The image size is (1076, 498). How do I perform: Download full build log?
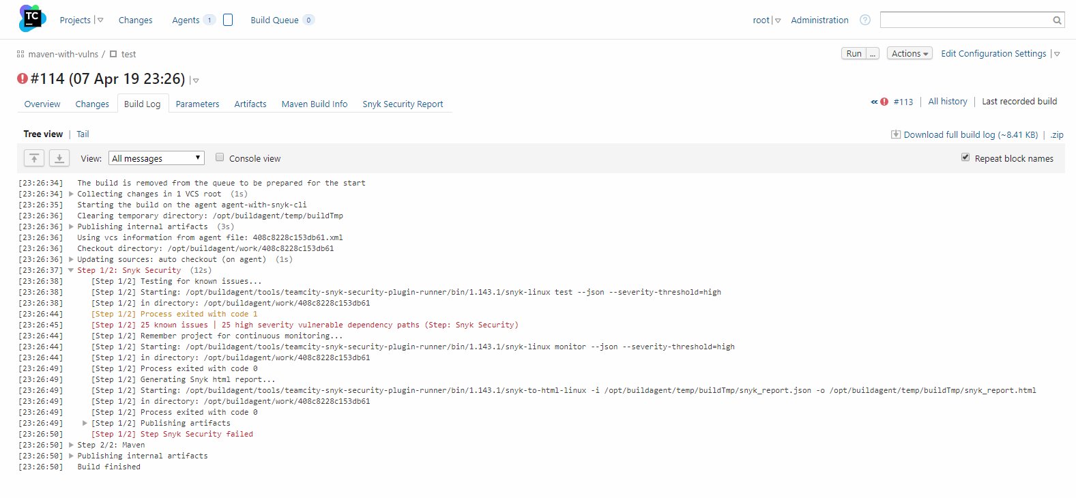tap(970, 134)
